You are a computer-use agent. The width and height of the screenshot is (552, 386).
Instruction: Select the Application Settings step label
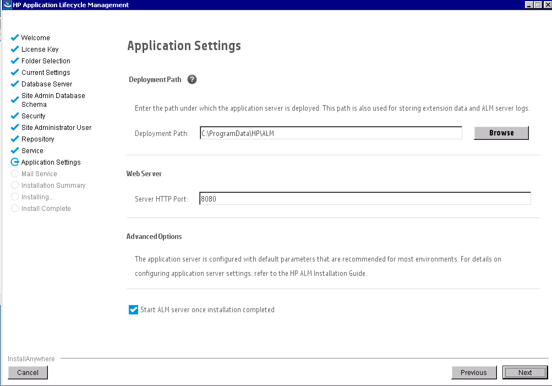click(x=51, y=162)
